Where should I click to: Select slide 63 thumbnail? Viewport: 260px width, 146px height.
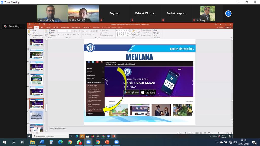(37, 79)
